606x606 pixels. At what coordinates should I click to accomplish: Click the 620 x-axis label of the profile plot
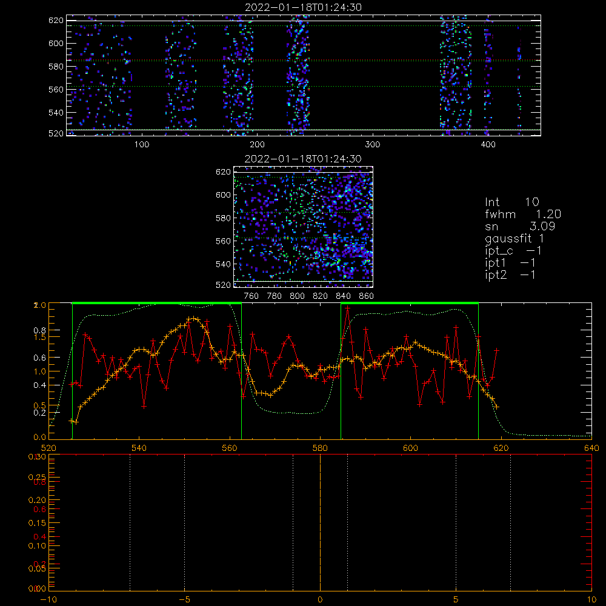click(x=501, y=448)
